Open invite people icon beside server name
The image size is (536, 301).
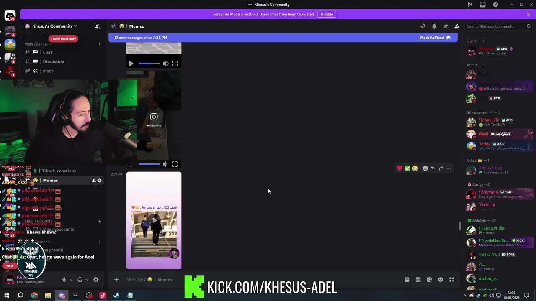(98, 26)
